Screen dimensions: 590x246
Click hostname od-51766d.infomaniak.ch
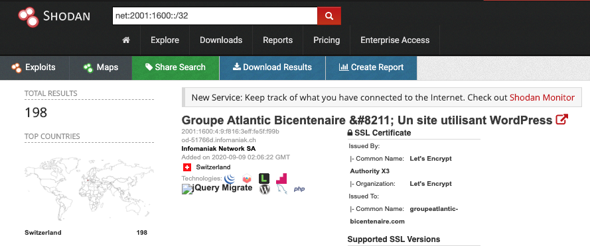218,140
